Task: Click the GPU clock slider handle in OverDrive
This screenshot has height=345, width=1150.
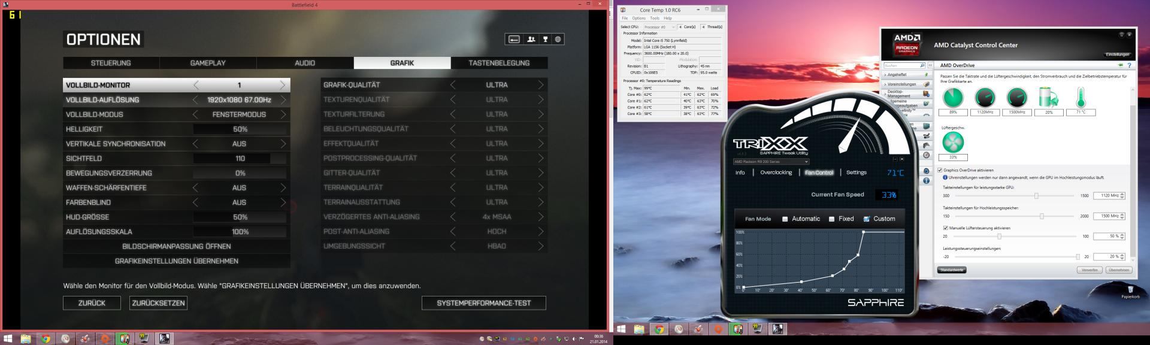Action: [x=1036, y=196]
